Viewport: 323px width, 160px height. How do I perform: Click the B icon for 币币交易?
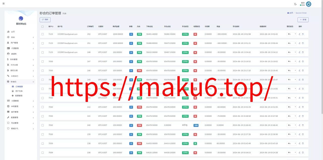tap(8, 65)
